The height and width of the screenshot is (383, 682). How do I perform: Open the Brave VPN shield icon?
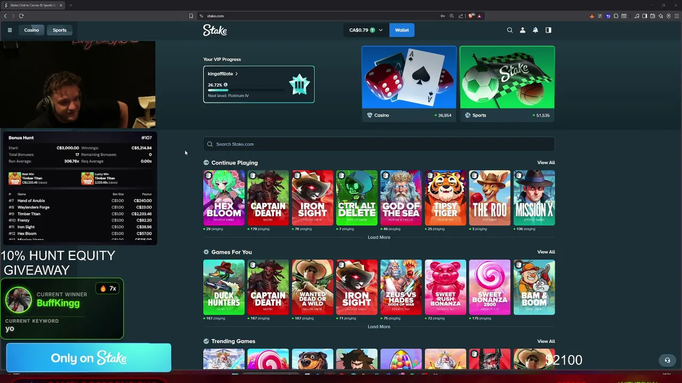pos(668,16)
